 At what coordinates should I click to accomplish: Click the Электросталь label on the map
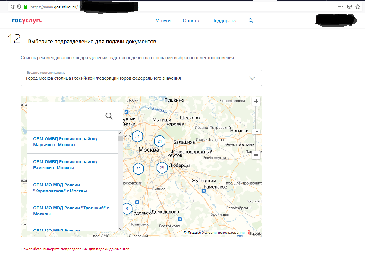(240, 144)
